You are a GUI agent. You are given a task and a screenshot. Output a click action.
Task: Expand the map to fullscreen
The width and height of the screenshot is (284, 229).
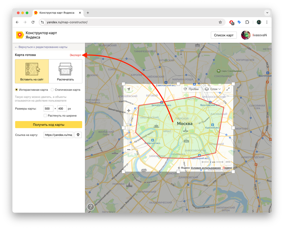coord(228,89)
